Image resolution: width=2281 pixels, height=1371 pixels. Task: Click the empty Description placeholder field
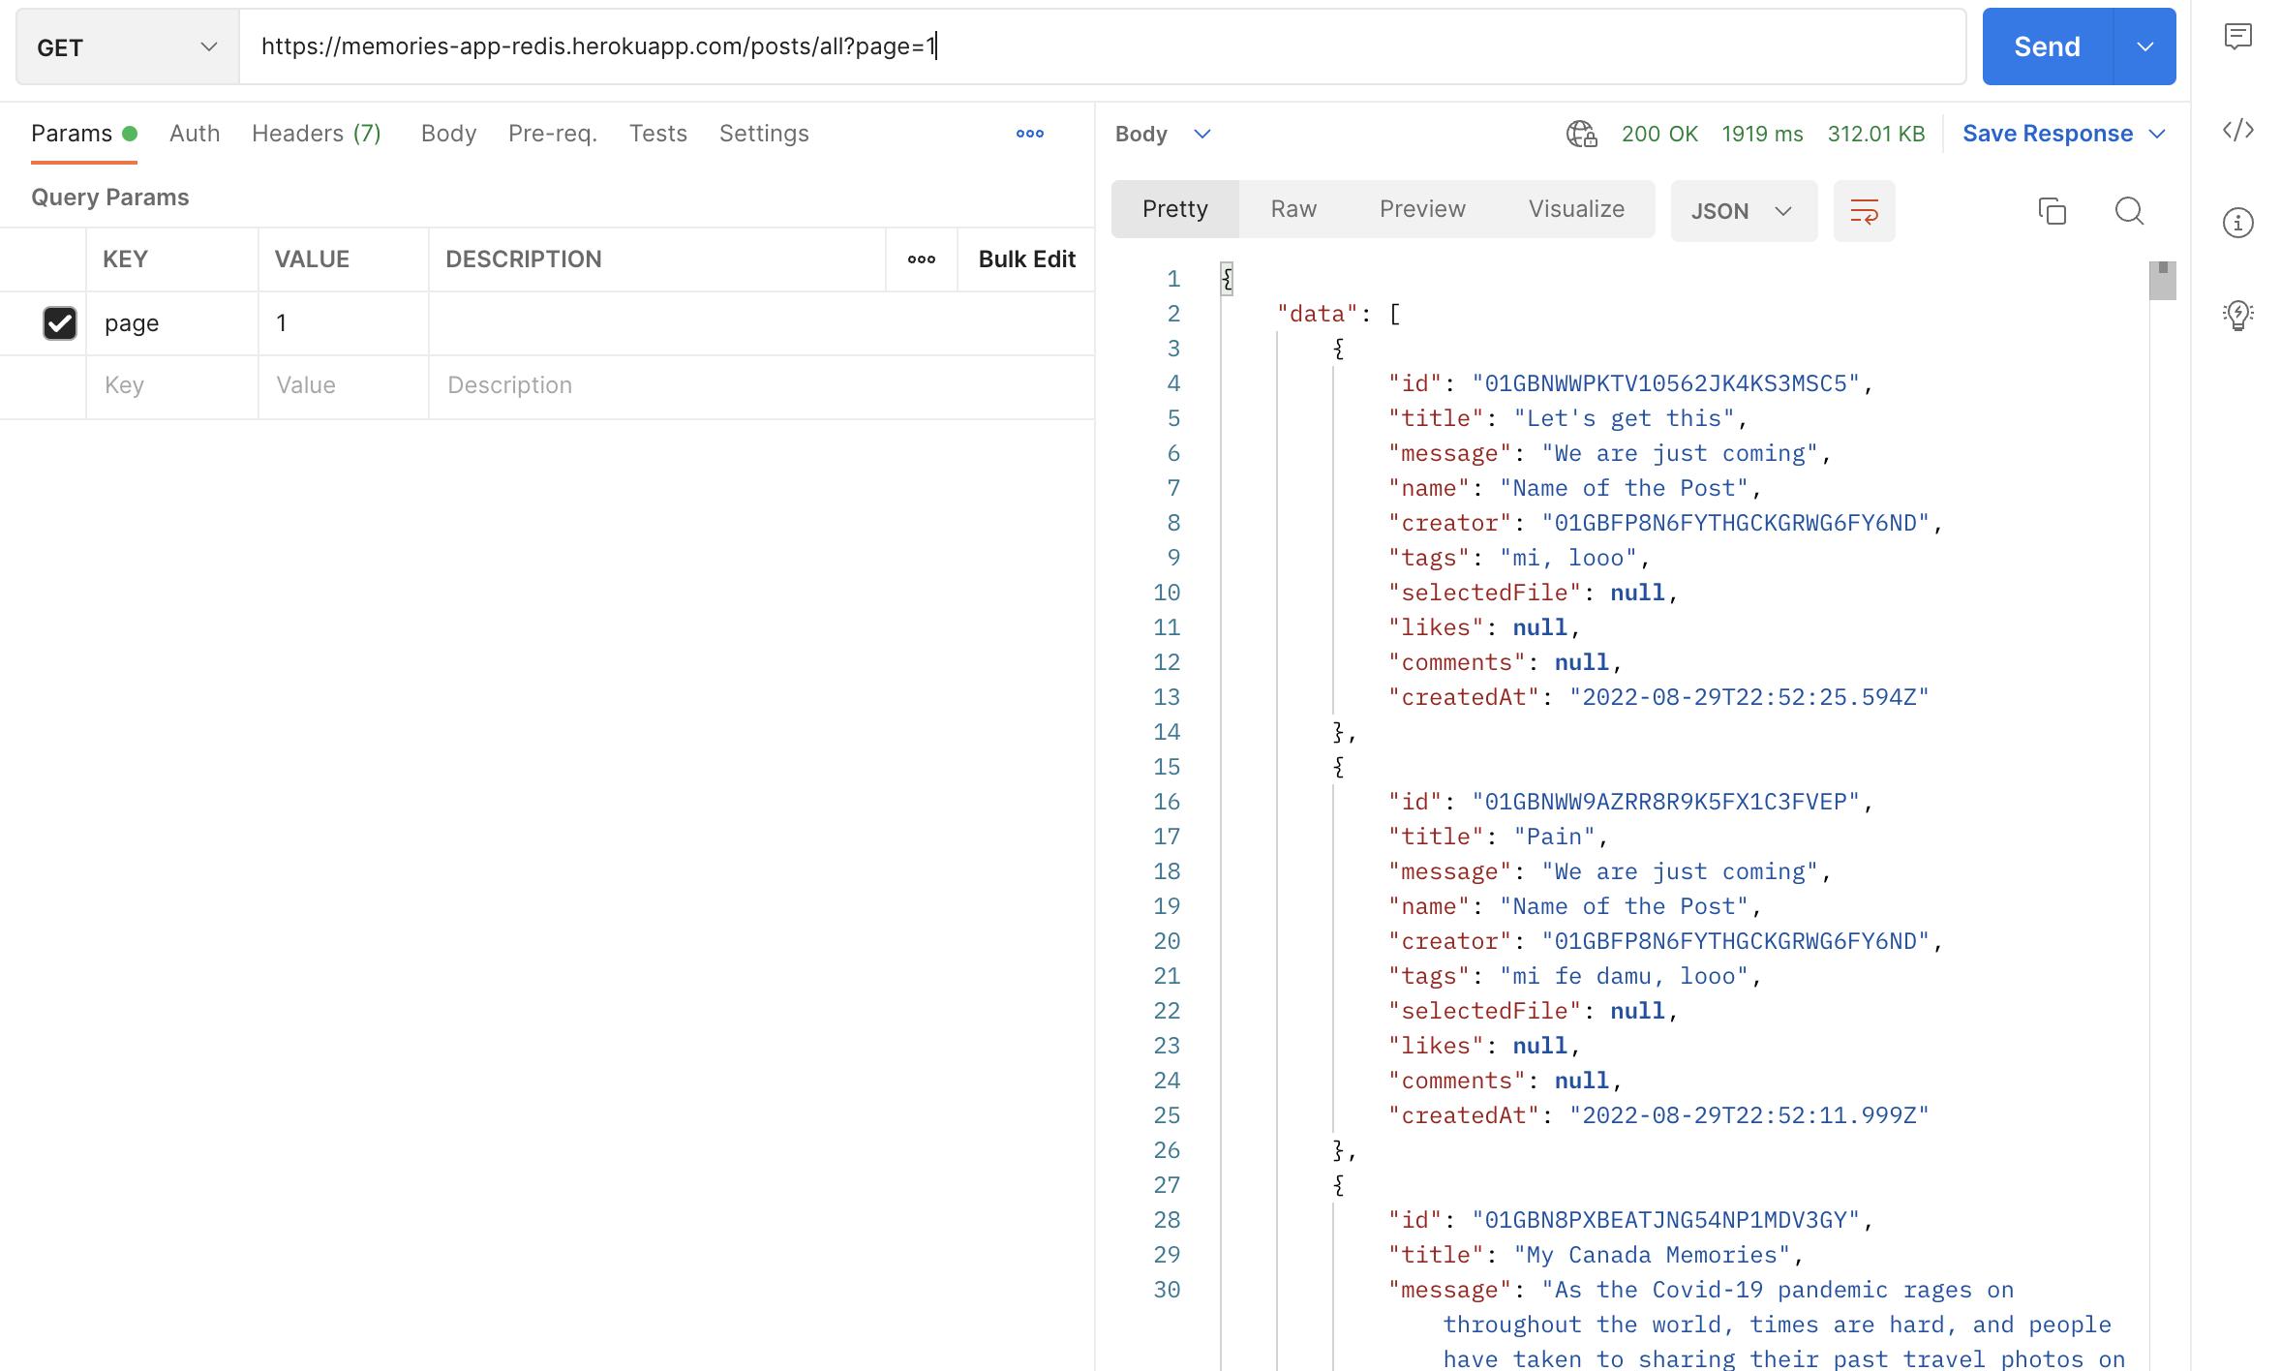click(761, 386)
